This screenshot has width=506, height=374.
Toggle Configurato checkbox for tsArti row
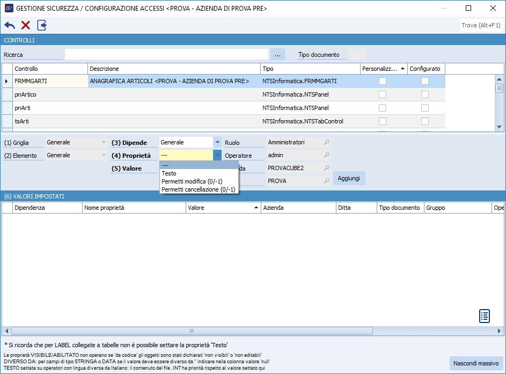[x=424, y=121]
